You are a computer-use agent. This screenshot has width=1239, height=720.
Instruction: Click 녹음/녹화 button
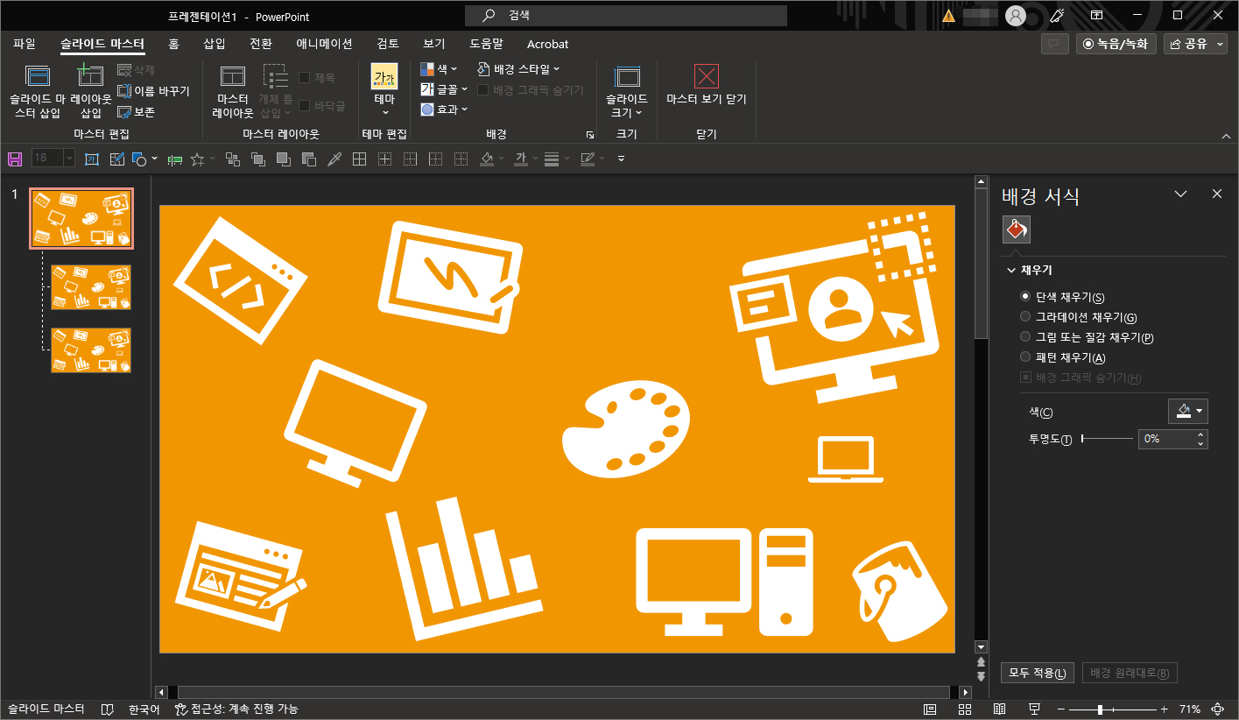(1116, 44)
